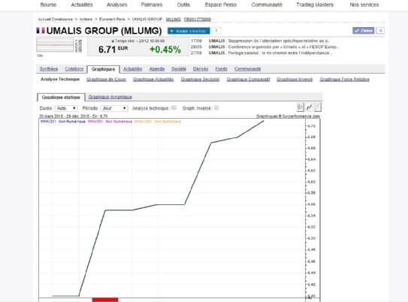
Task: Open the Trading Masters menu item
Action: tap(315, 5)
